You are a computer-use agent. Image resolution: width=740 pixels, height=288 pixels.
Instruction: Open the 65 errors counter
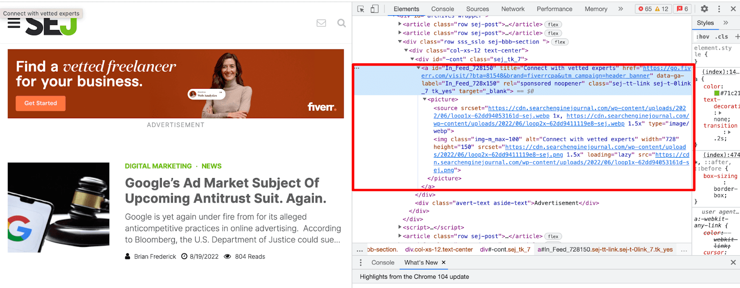coord(645,9)
